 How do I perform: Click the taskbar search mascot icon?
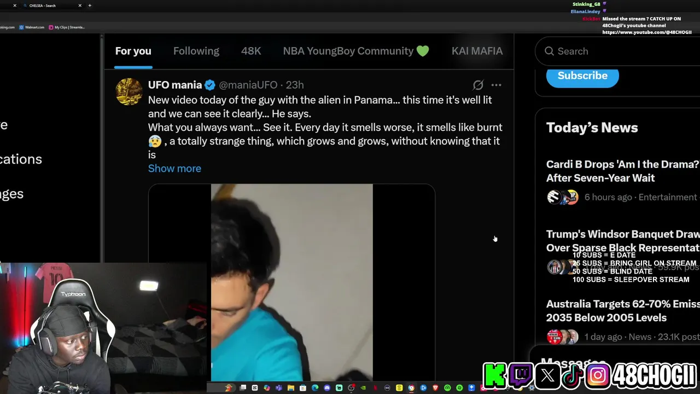[x=229, y=388]
